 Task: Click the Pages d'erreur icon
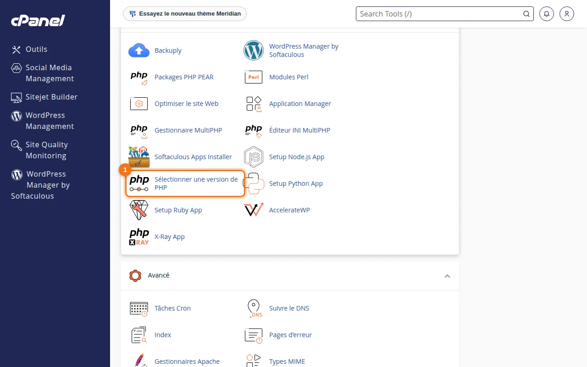tap(254, 335)
